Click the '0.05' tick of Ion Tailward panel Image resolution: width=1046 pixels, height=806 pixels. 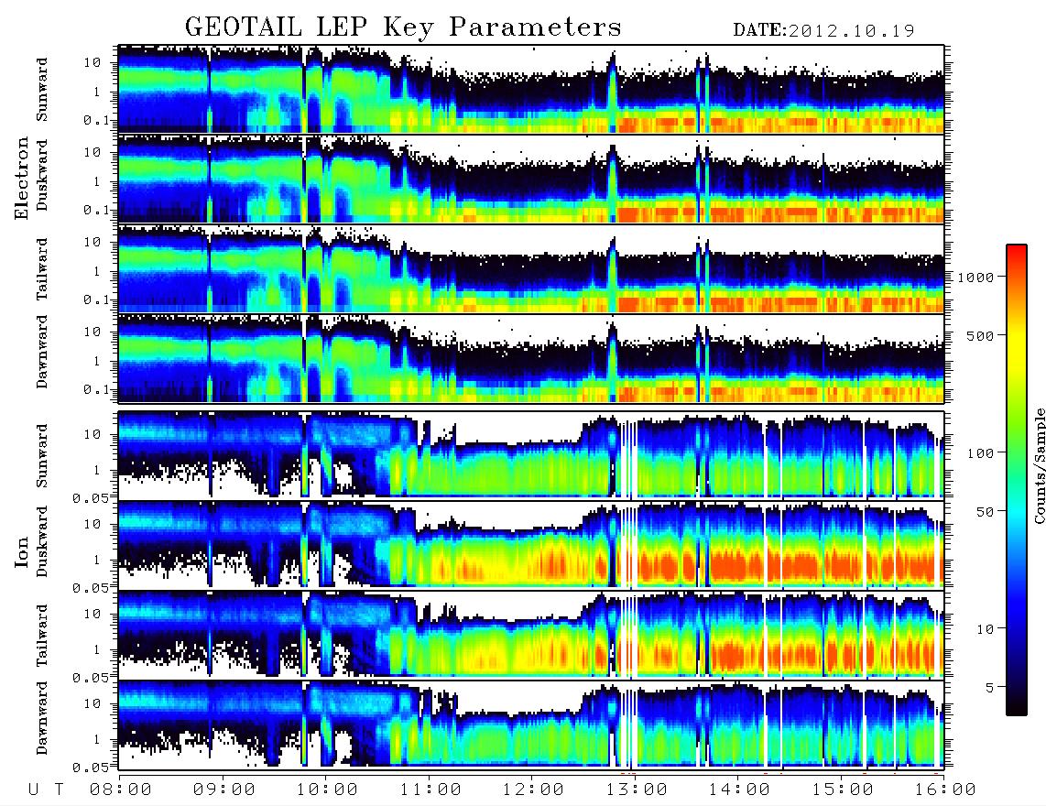(x=91, y=678)
